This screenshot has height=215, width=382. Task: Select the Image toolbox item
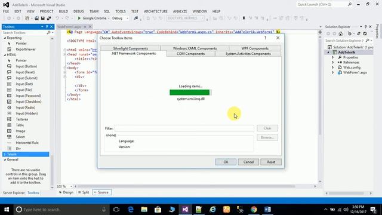(x=20, y=131)
